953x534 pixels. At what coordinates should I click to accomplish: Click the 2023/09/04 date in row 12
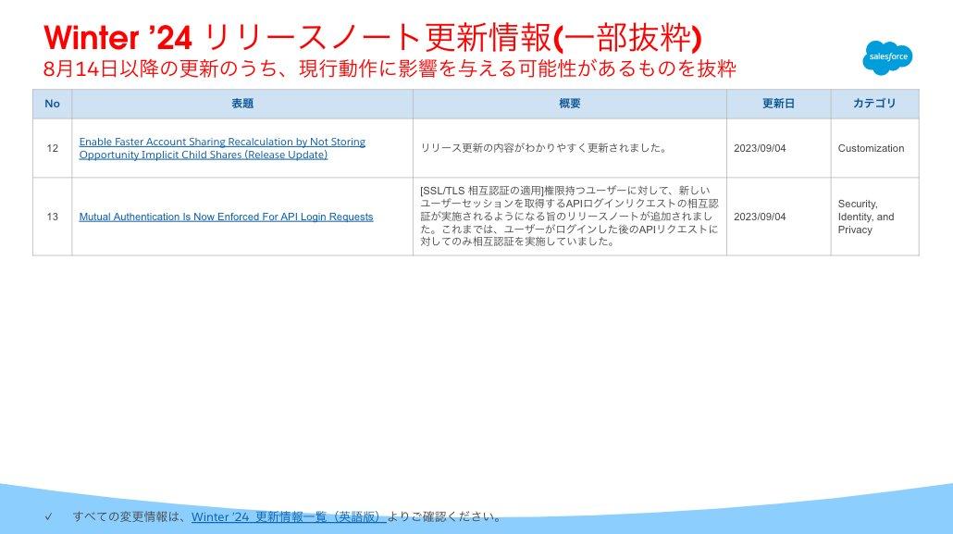coord(760,148)
